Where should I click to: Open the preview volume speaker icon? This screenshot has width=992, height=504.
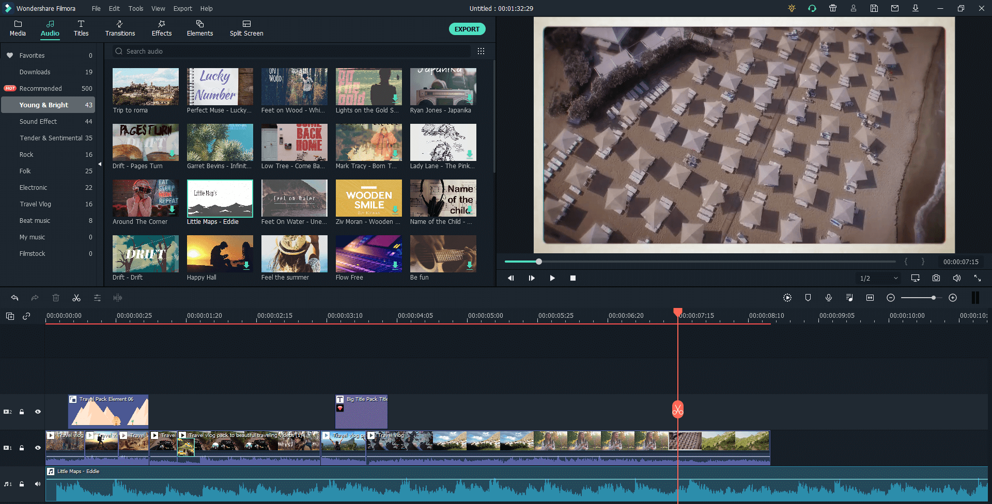pos(957,278)
